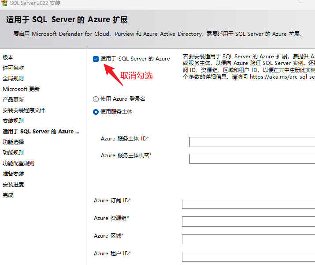Select the 产品更新 step in sidebar

[13, 100]
